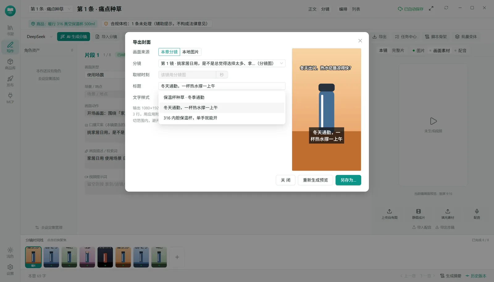Open the 书架 bookshelf sidebar icon

pyautogui.click(x=10, y=30)
